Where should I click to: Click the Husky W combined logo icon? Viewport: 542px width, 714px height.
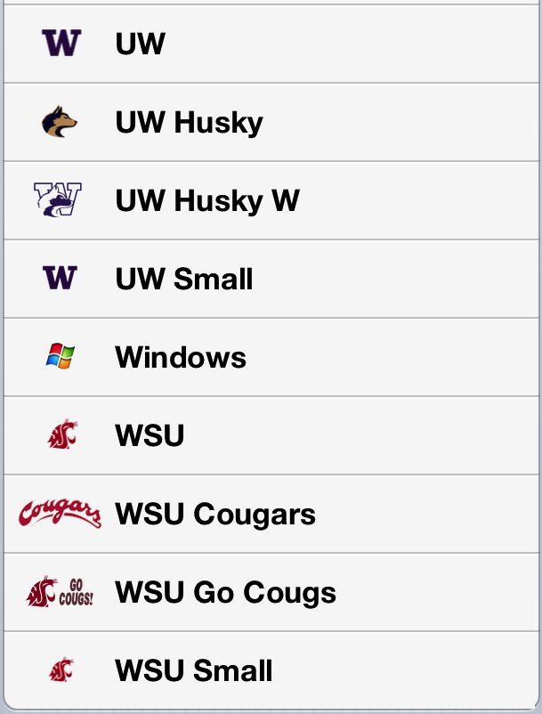coord(58,199)
